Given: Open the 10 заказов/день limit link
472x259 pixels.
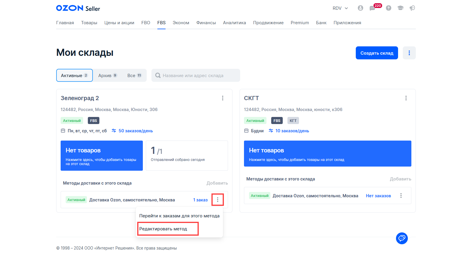Looking at the screenshot, I should (x=292, y=131).
